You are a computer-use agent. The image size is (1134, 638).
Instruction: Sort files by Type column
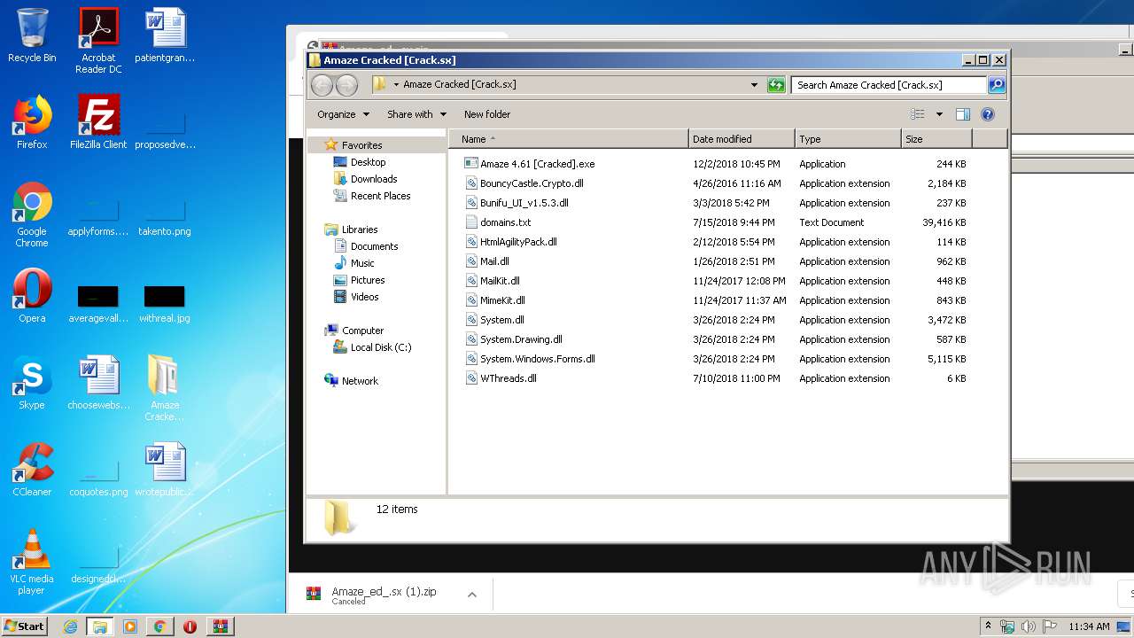pyautogui.click(x=847, y=139)
